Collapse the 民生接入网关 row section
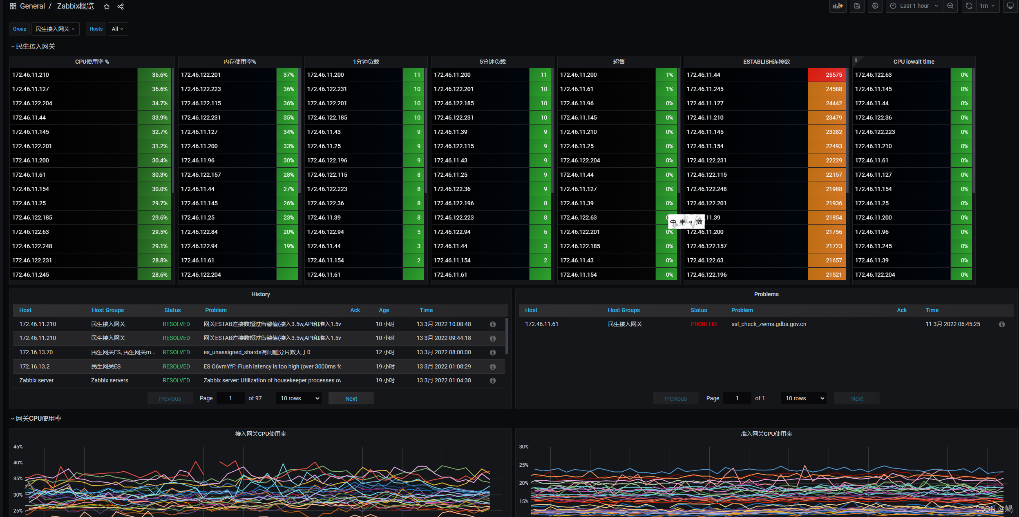Screen dimensions: 1019x517 [33, 47]
